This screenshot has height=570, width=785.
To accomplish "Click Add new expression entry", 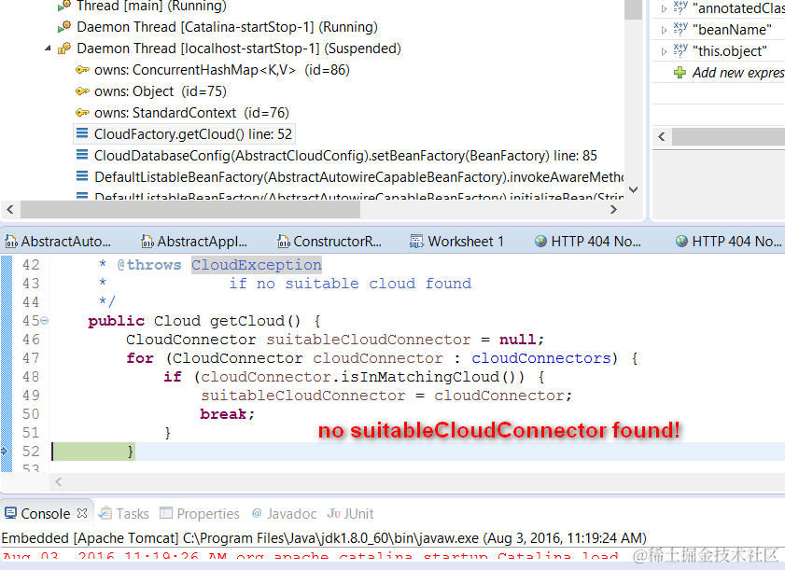I will coord(738,73).
